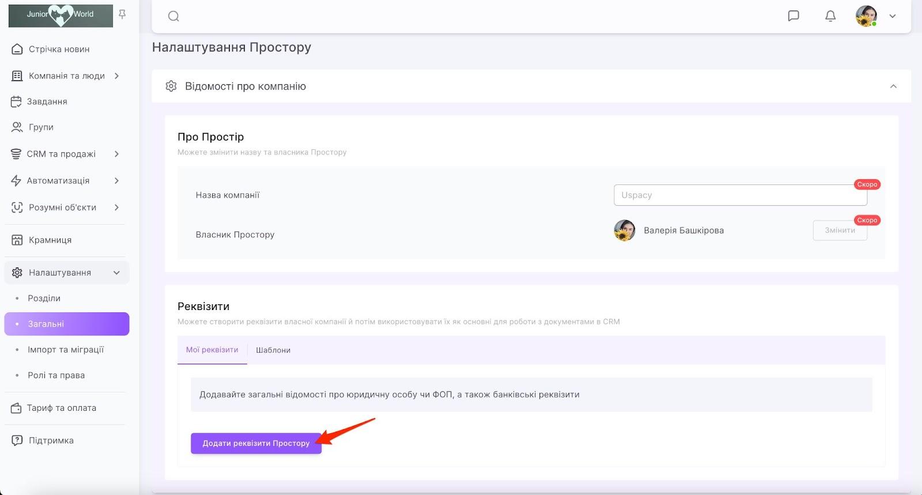Open Стрічка новин from sidebar

click(x=59, y=50)
